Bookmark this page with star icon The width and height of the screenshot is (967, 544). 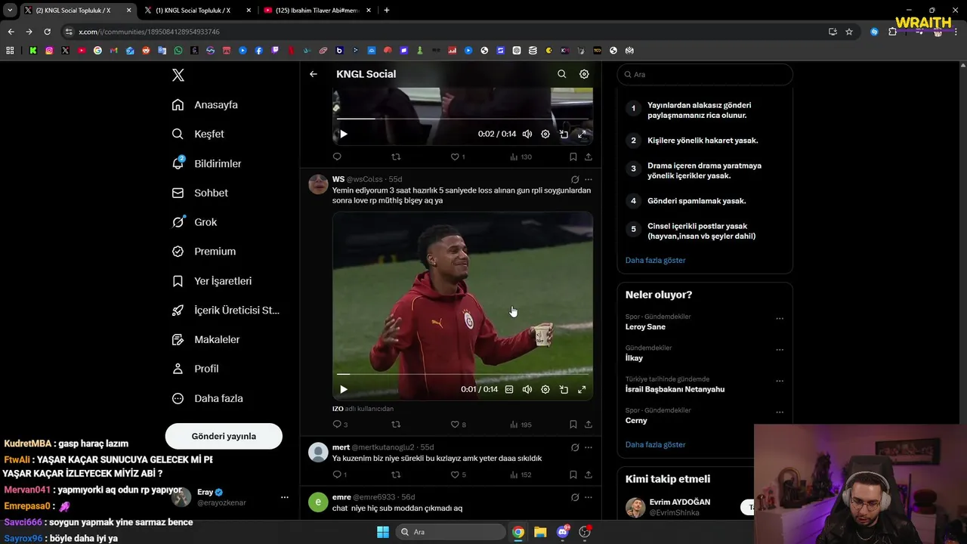click(849, 32)
